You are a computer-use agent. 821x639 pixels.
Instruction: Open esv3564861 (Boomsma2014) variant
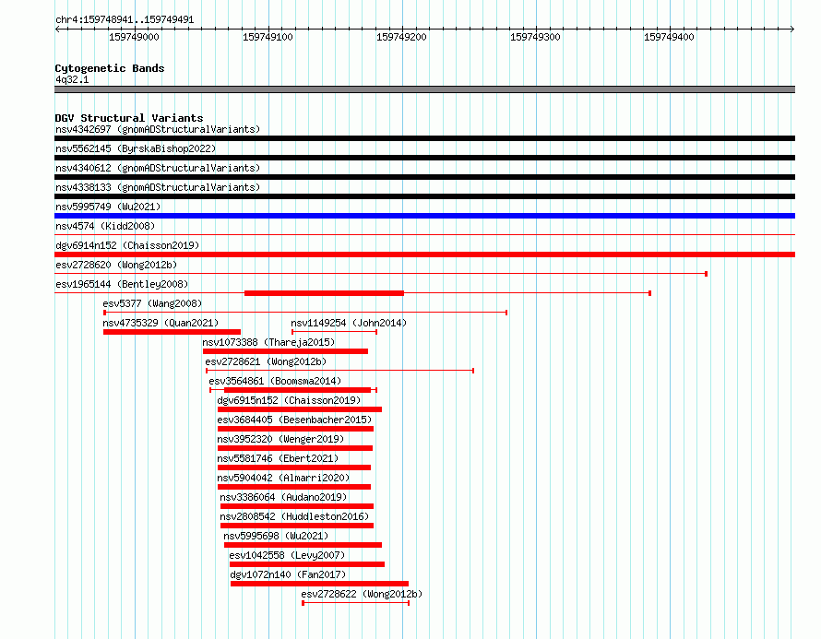tap(275, 381)
